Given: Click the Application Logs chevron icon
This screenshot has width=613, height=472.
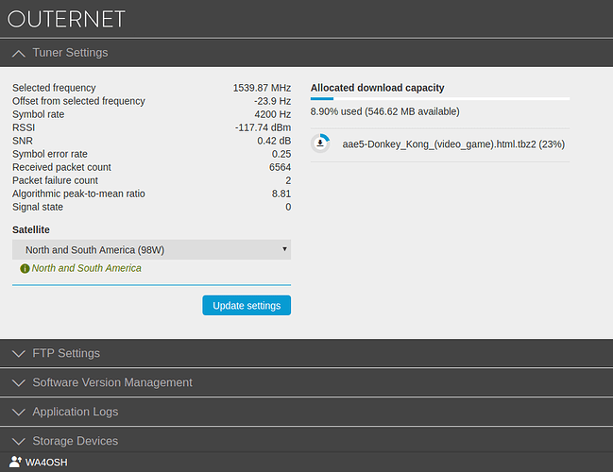Looking at the screenshot, I should click(x=18, y=413).
